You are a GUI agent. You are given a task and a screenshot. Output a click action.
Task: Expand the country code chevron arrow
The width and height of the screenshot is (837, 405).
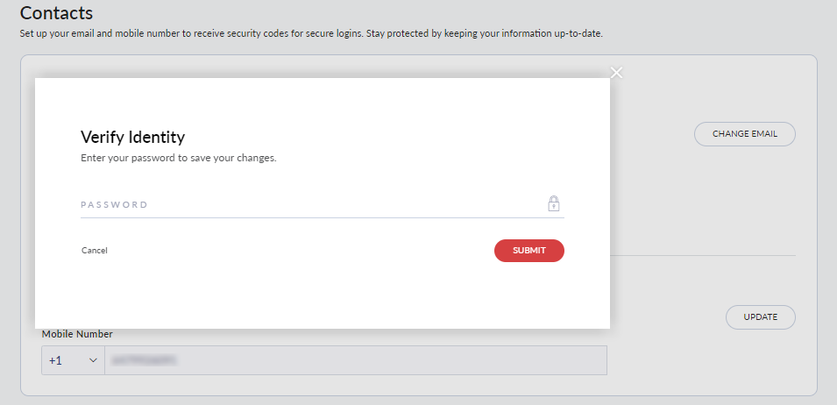92,360
